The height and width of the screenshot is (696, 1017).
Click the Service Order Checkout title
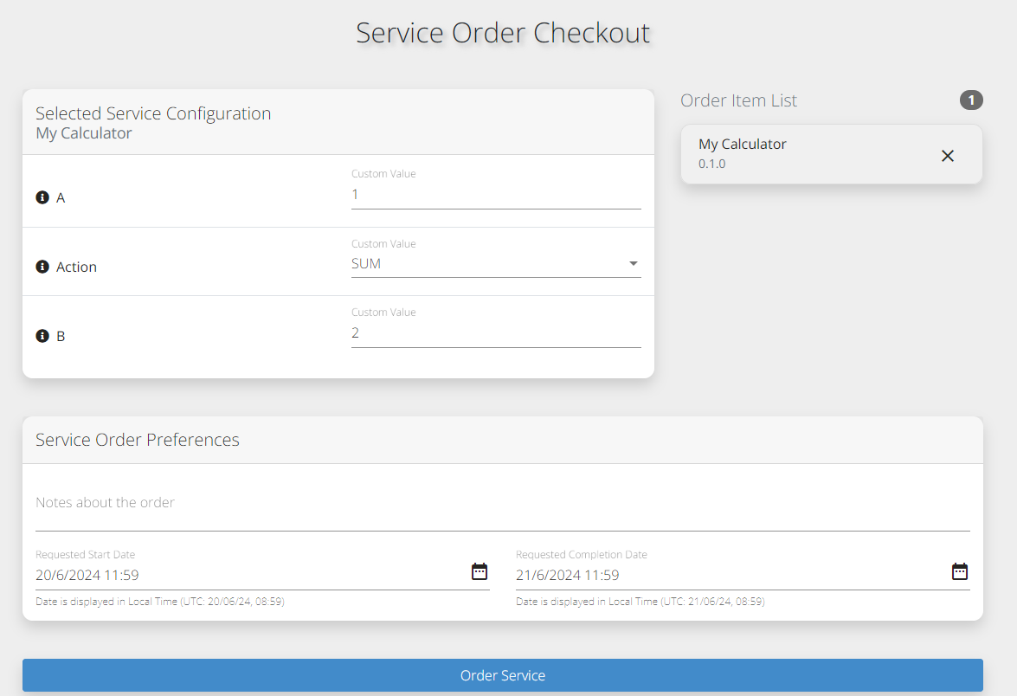coord(503,32)
